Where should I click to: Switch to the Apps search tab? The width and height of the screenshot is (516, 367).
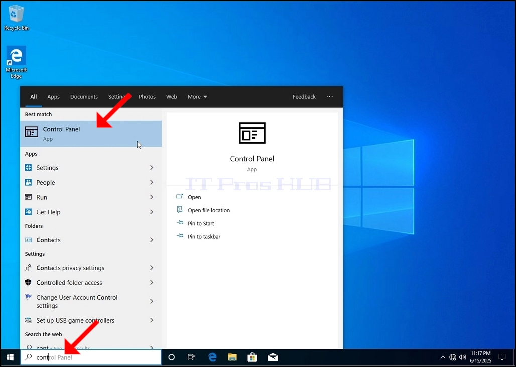[x=53, y=97]
